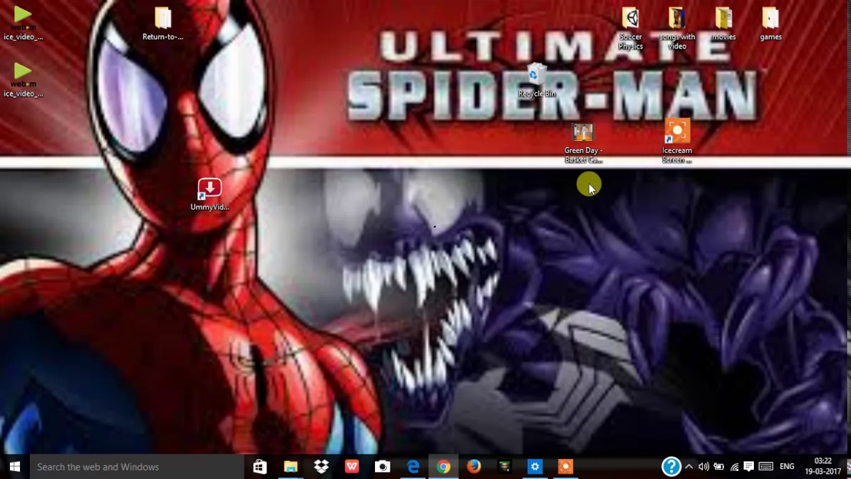Image resolution: width=851 pixels, height=479 pixels.
Task: Open the volume control in tray
Action: (703, 467)
